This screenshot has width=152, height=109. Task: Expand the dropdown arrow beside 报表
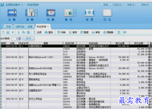pos(75,13)
